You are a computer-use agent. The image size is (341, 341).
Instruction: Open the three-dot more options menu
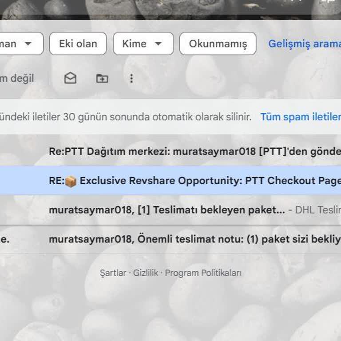pyautogui.click(x=131, y=78)
